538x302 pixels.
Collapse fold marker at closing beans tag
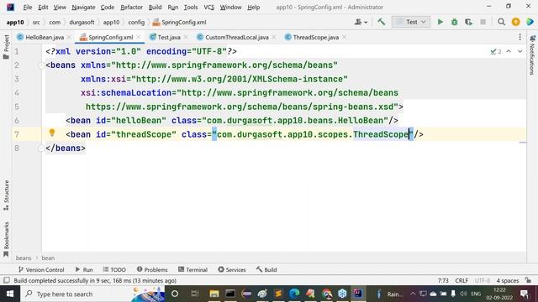click(x=41, y=148)
